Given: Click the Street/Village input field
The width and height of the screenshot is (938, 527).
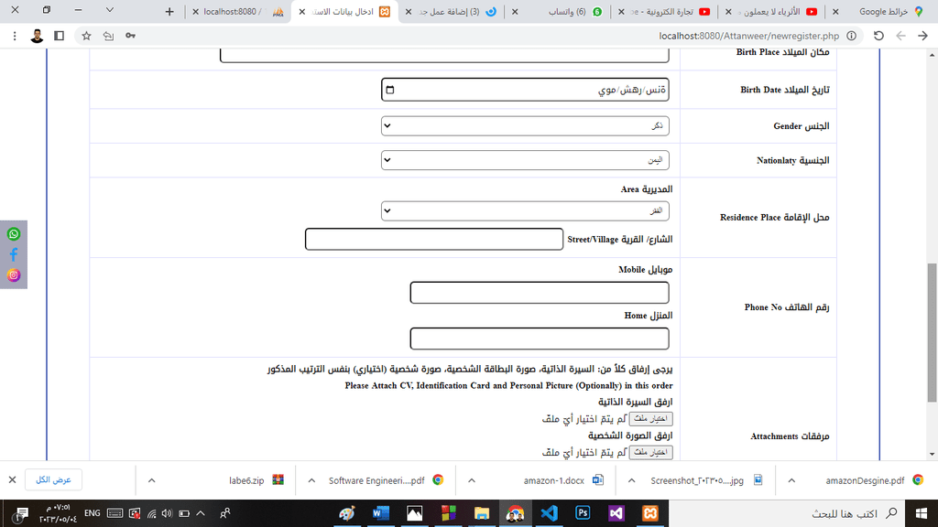Looking at the screenshot, I should pyautogui.click(x=433, y=239).
